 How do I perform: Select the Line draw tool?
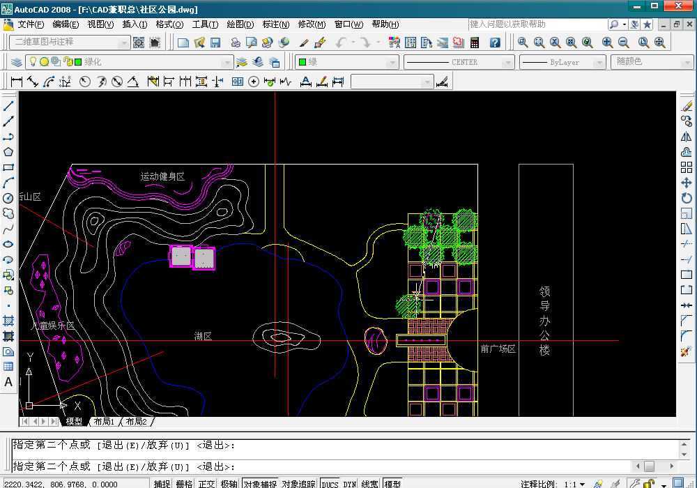(8, 106)
